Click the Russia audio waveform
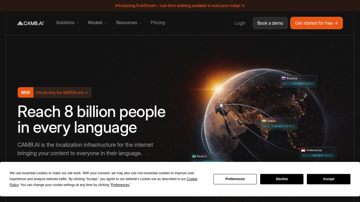Screen dimensions: 360x202 (298, 84)
